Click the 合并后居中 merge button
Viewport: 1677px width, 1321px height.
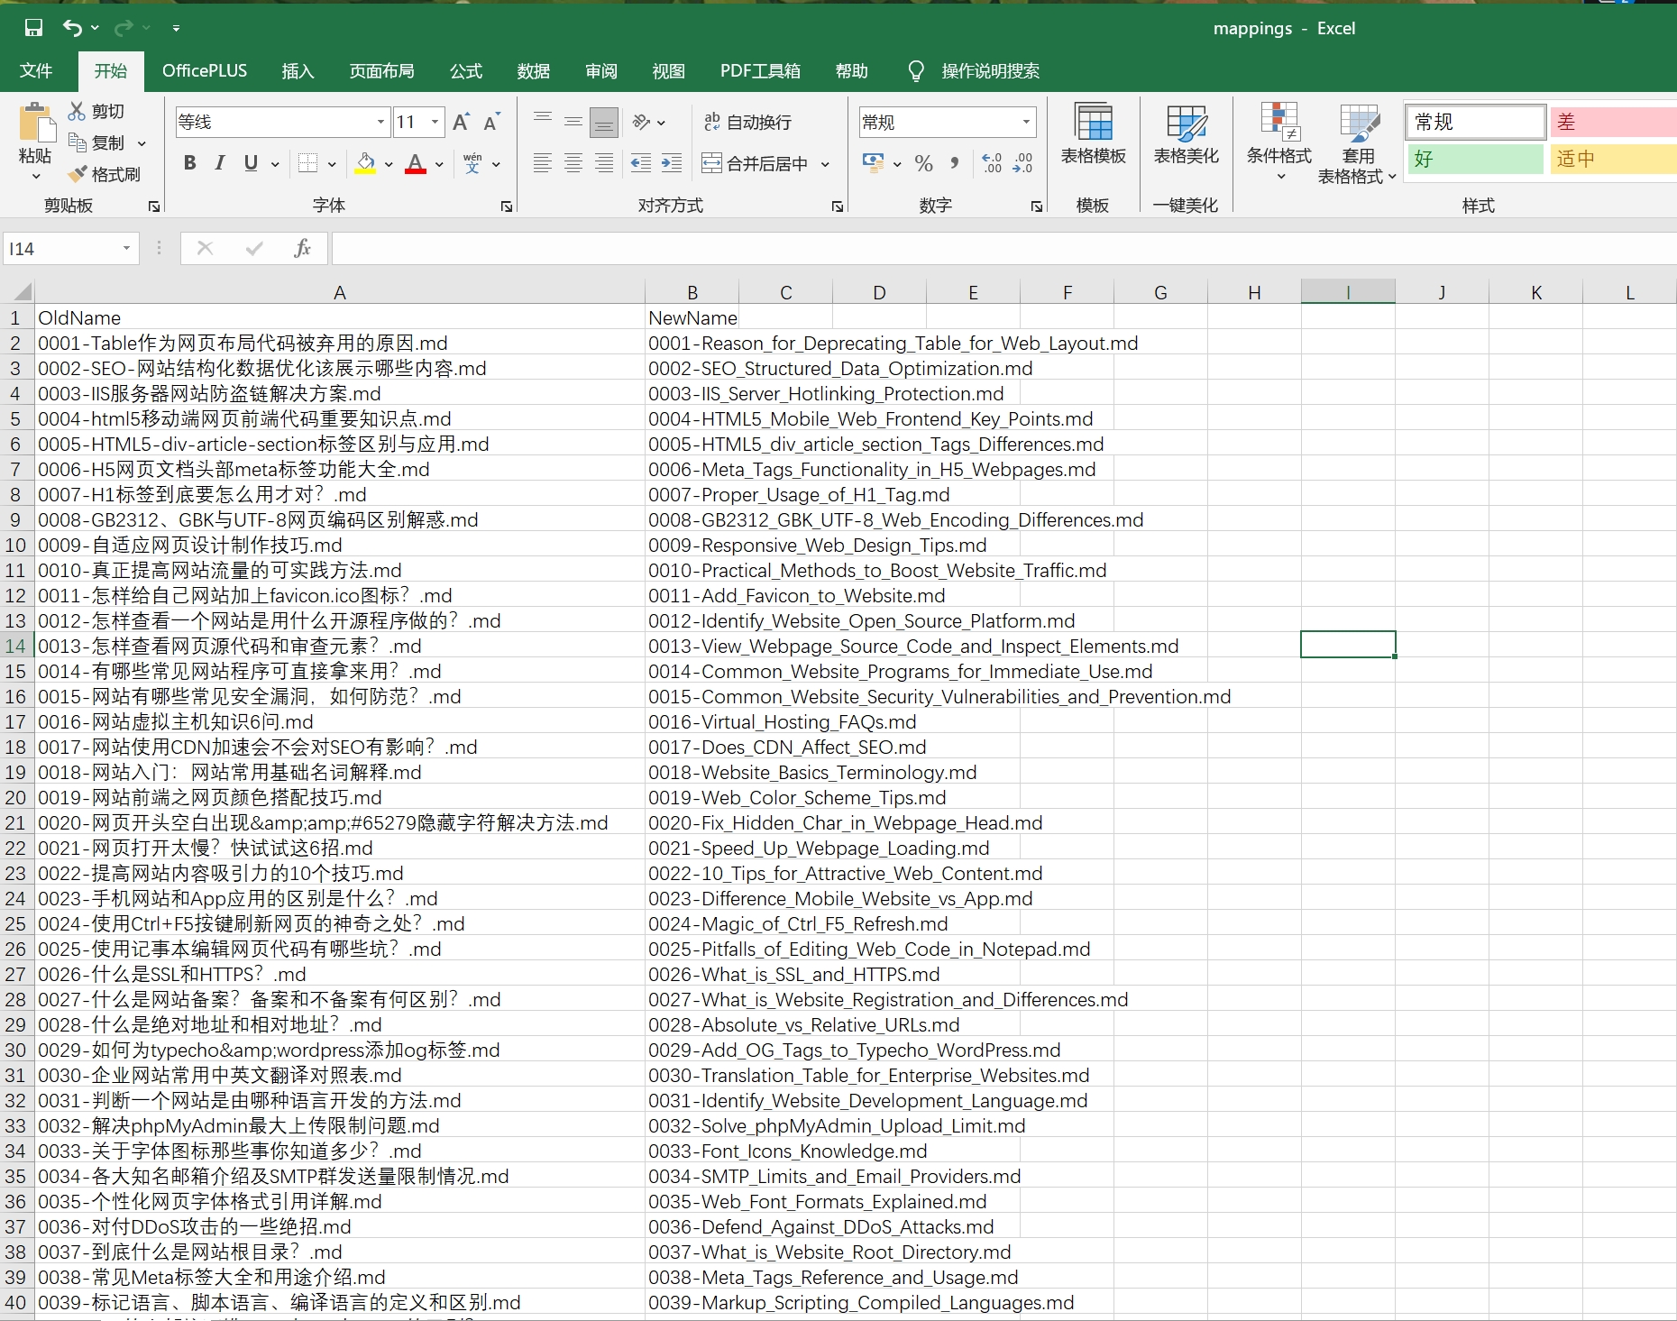click(762, 163)
